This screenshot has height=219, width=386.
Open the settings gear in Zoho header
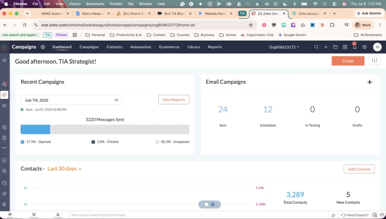[365, 47]
